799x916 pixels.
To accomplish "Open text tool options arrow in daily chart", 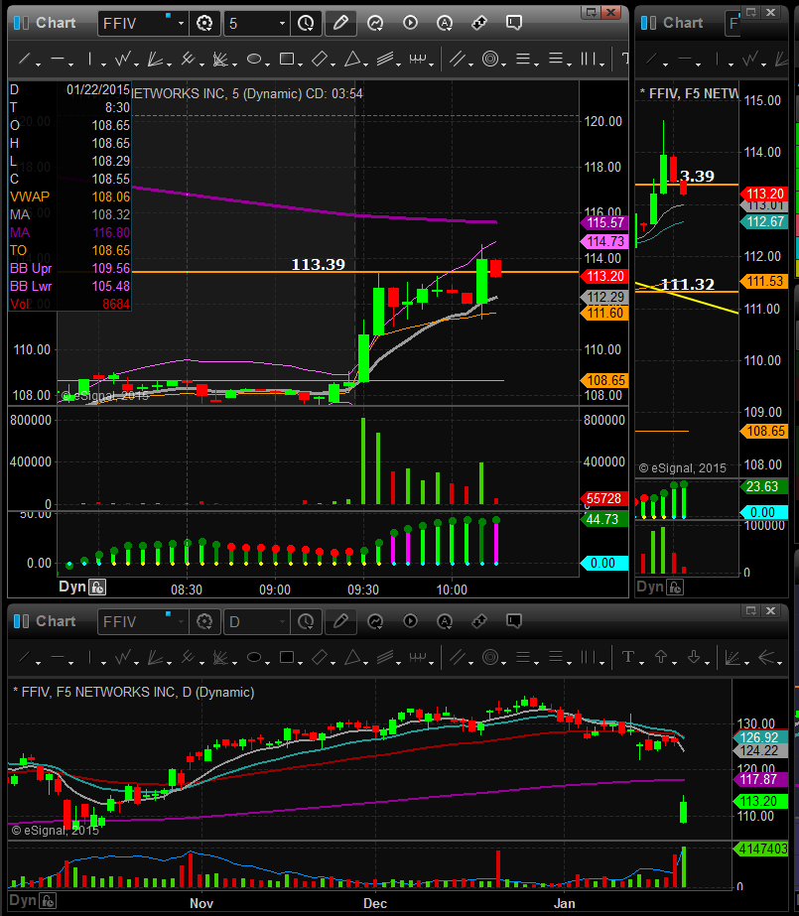I will coord(641,663).
